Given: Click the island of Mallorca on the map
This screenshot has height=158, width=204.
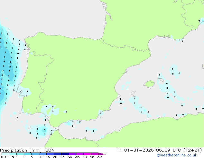Looking at the screenshot, I should click(149, 84).
